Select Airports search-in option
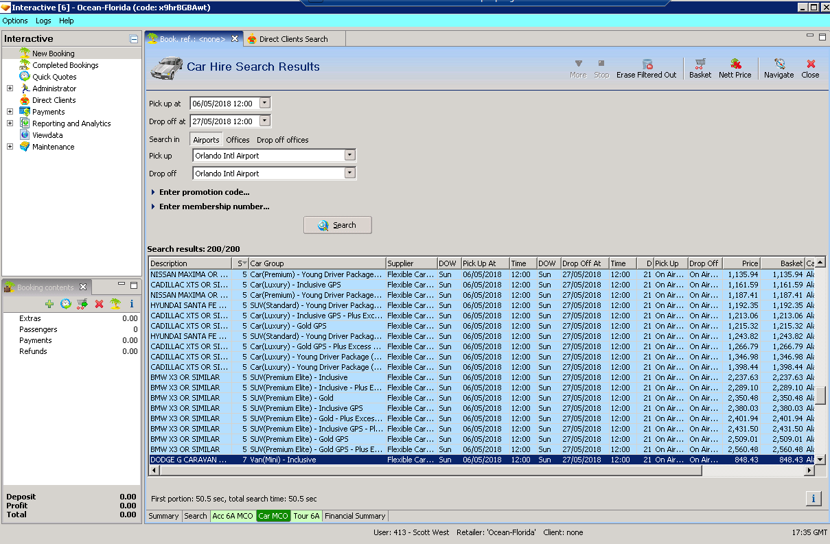The height and width of the screenshot is (544, 830). pyautogui.click(x=206, y=140)
